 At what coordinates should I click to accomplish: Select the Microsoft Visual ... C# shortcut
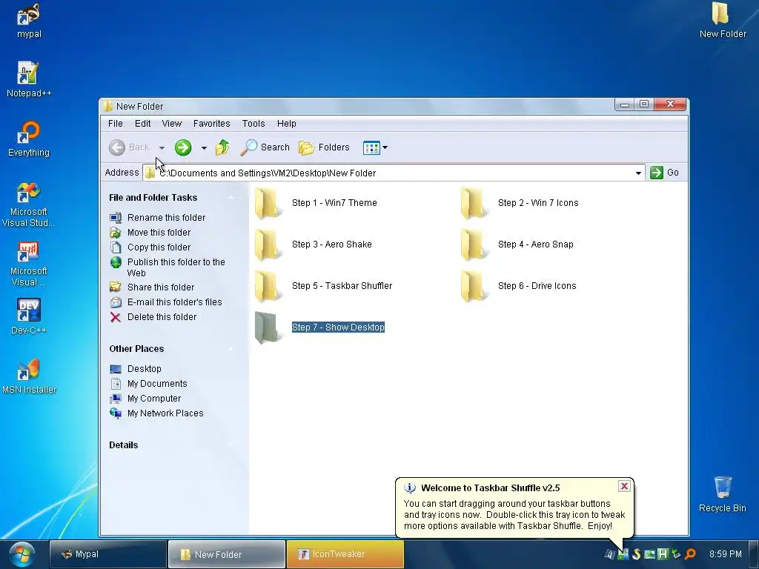pyautogui.click(x=29, y=264)
